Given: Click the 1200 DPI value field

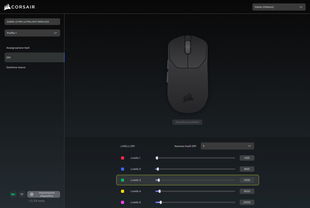Looking at the screenshot, I should (x=247, y=180).
